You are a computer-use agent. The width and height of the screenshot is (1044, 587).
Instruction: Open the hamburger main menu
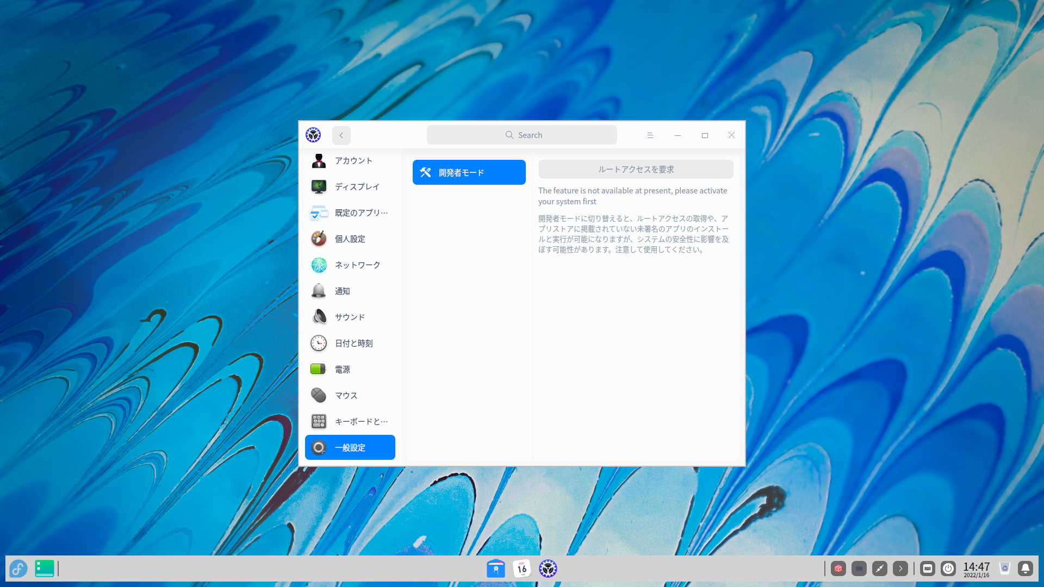[x=650, y=135]
